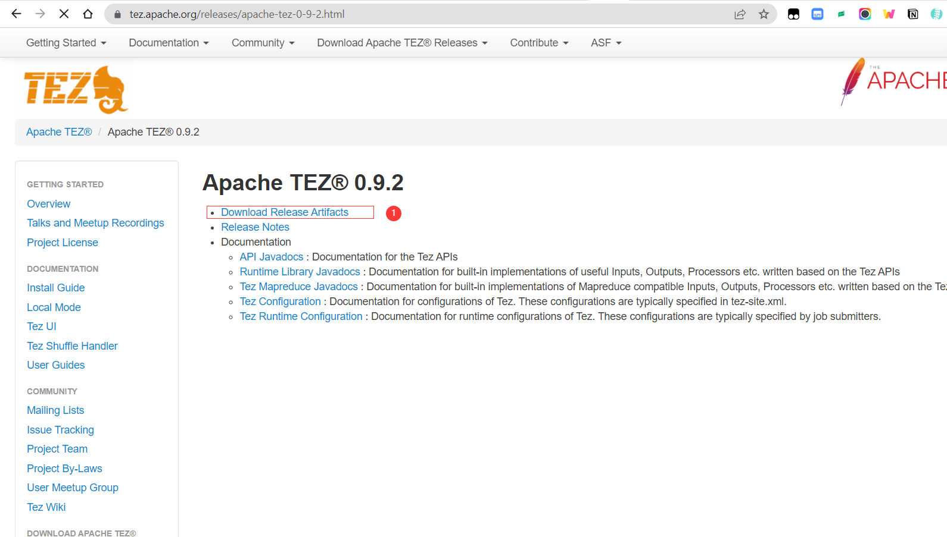Expand the Getting Started menu

(x=66, y=43)
